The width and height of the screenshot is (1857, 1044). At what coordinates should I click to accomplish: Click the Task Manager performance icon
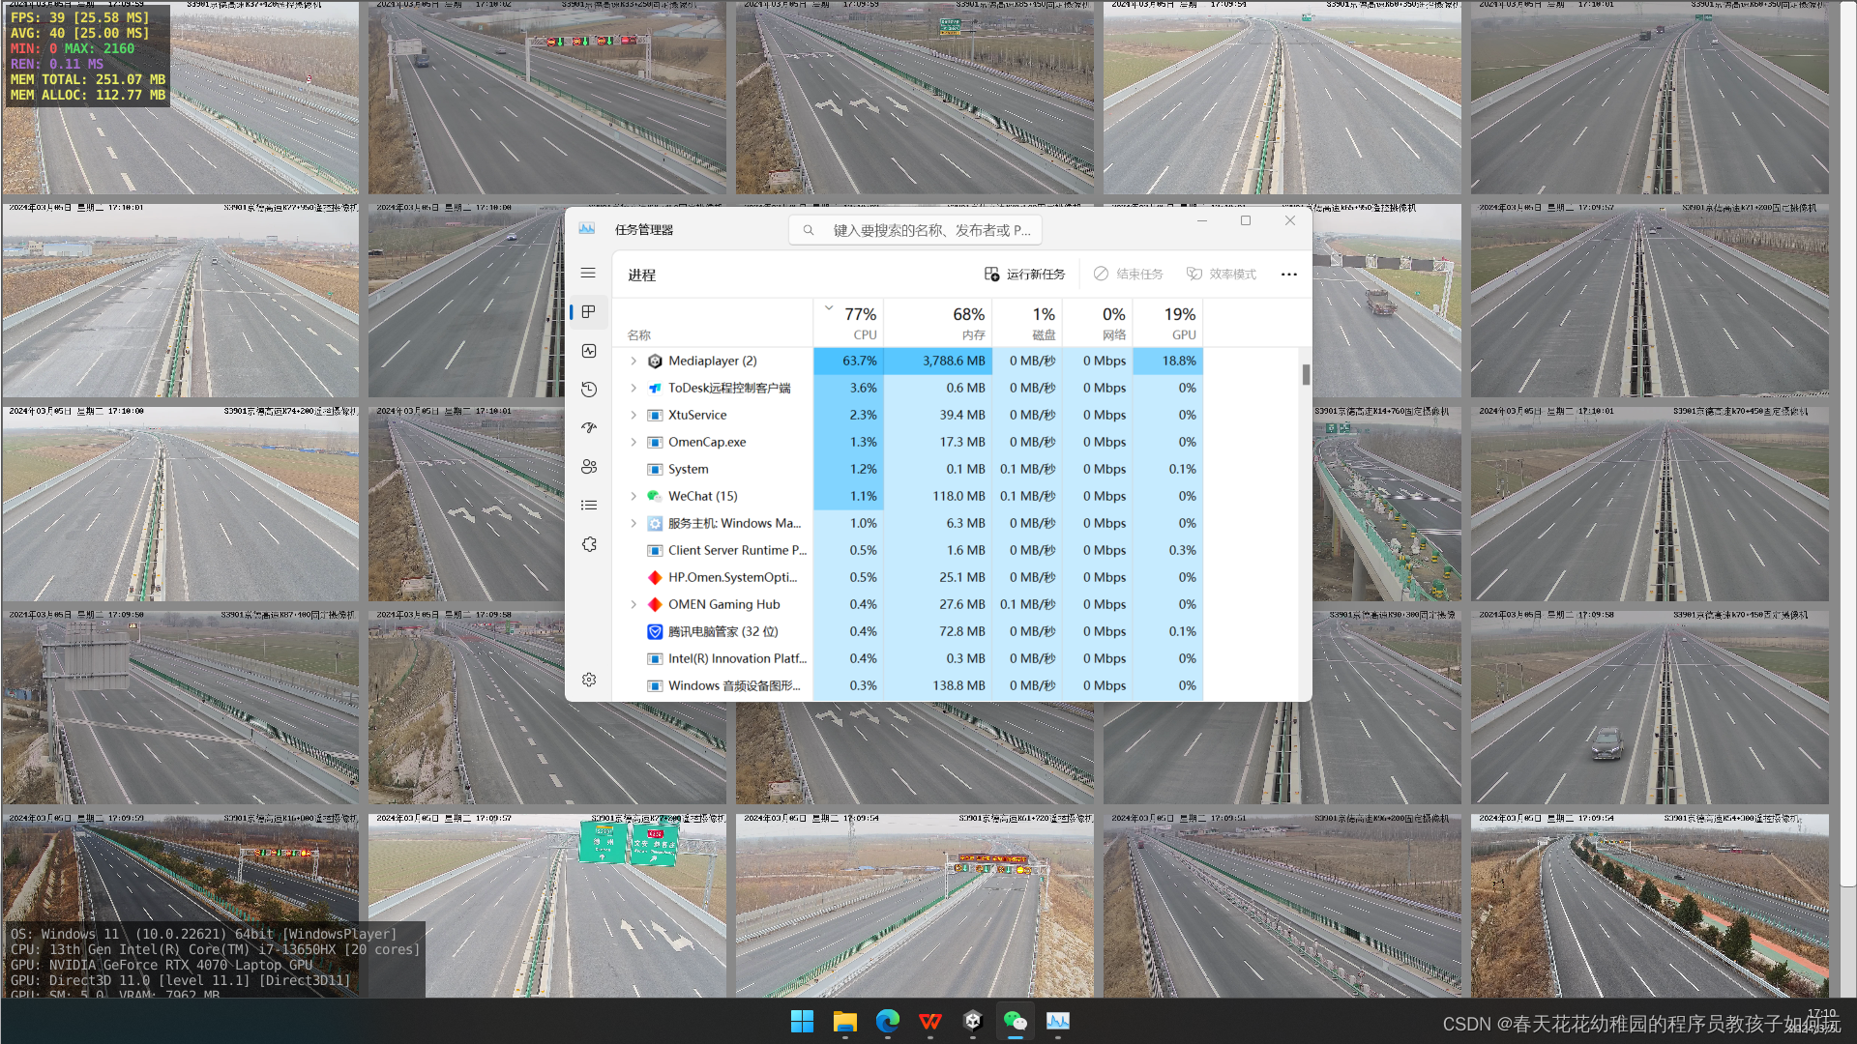589,351
